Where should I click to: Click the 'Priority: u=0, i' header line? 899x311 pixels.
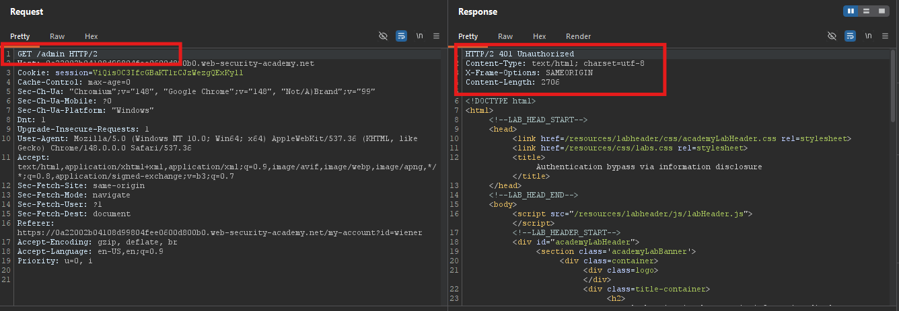point(55,261)
